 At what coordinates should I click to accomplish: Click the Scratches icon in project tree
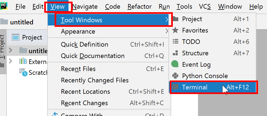23,72
